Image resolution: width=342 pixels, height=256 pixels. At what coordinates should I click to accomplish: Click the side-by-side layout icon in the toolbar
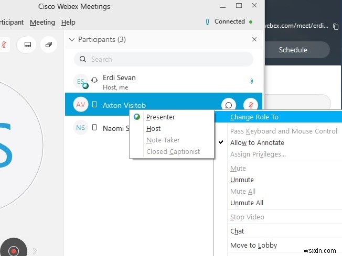28,45
